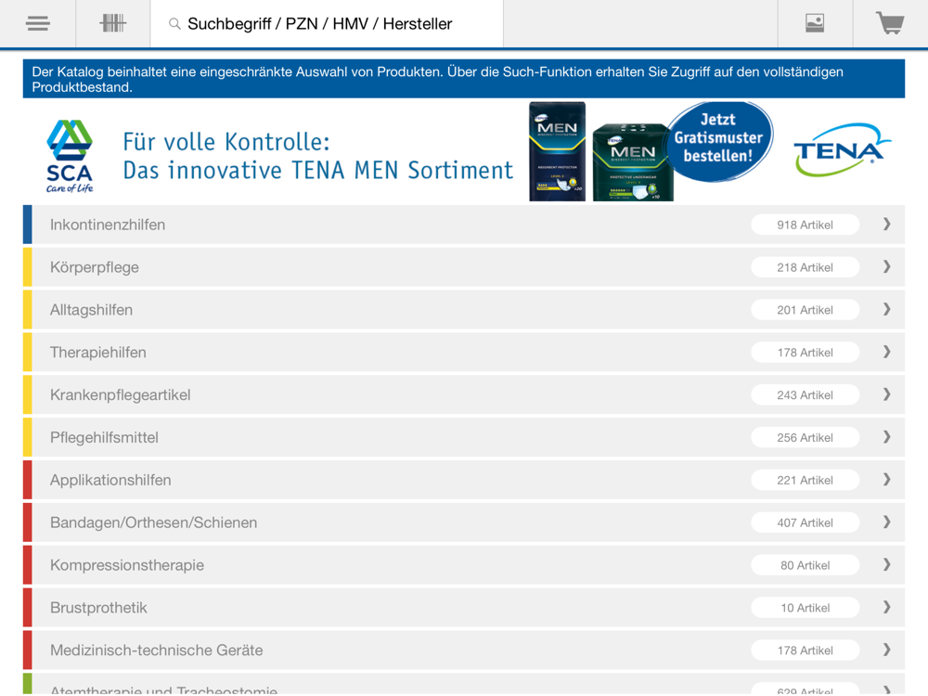Open the shopping cart

click(890, 24)
